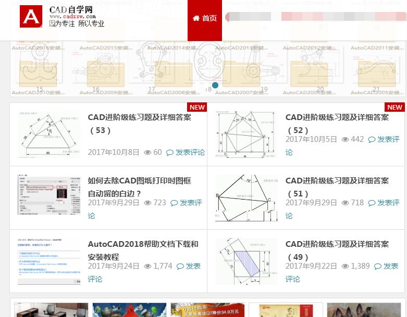Open the dog ears ad thumbnail
Image resolution: width=407 pixels, height=317 pixels.
[x=364, y=310]
